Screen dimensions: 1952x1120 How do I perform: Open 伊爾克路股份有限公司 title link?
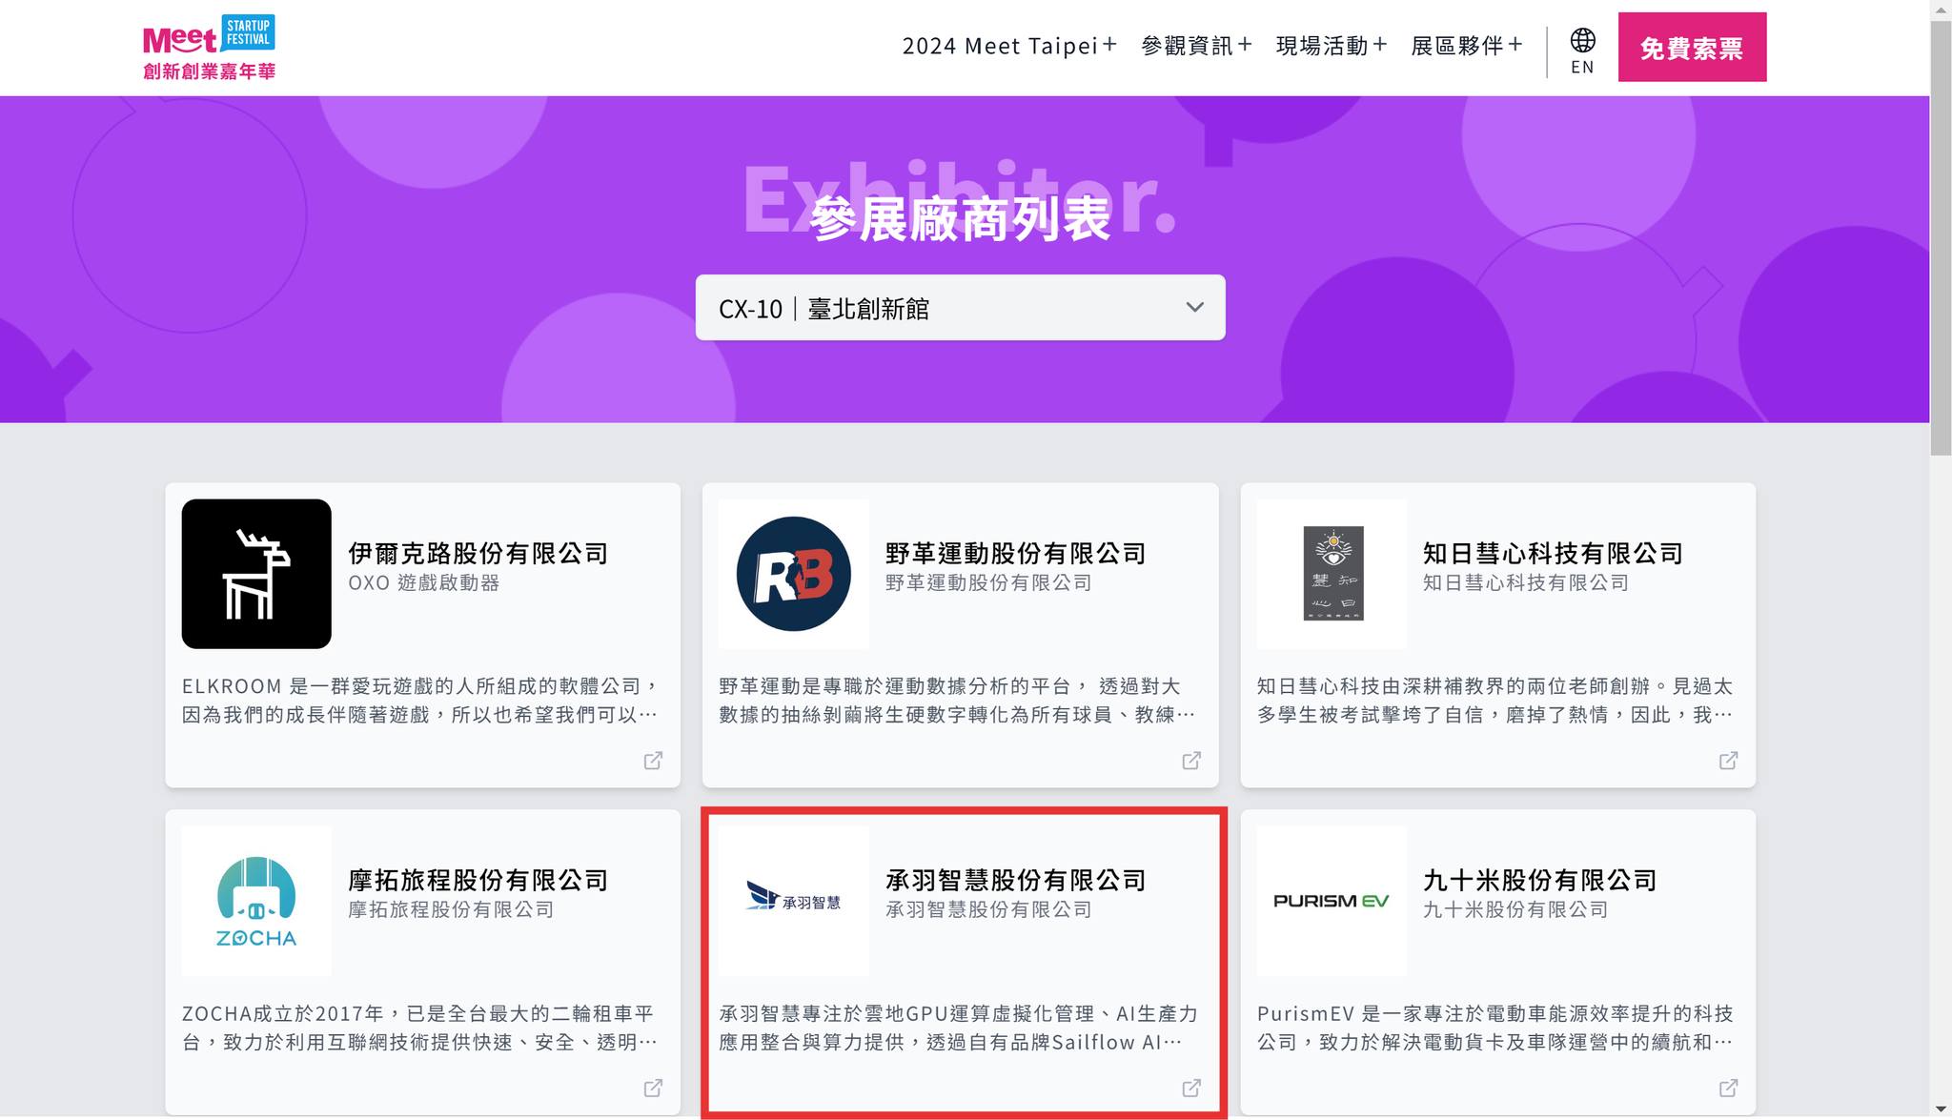478,553
